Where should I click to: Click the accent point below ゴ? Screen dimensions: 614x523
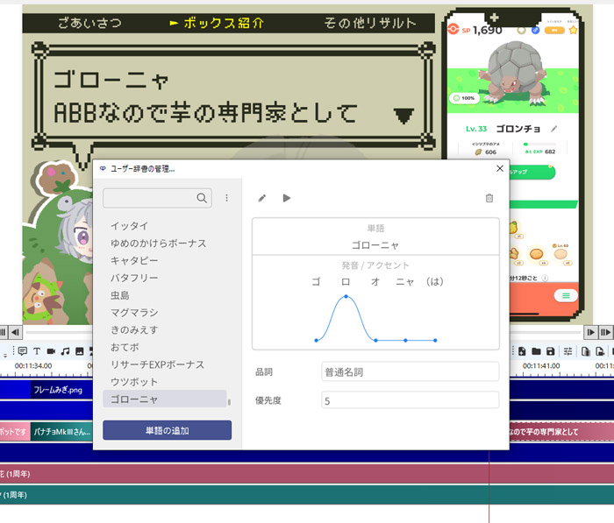point(317,340)
